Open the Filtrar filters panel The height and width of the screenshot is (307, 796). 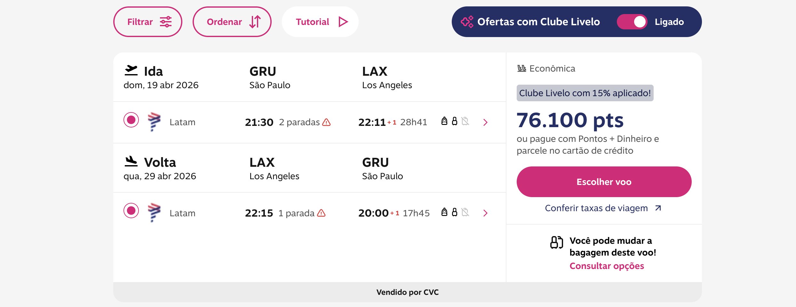148,22
